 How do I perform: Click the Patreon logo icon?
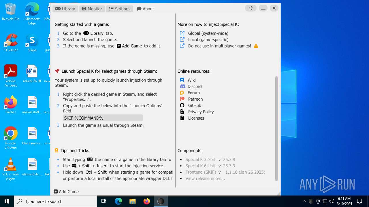pos(182,99)
